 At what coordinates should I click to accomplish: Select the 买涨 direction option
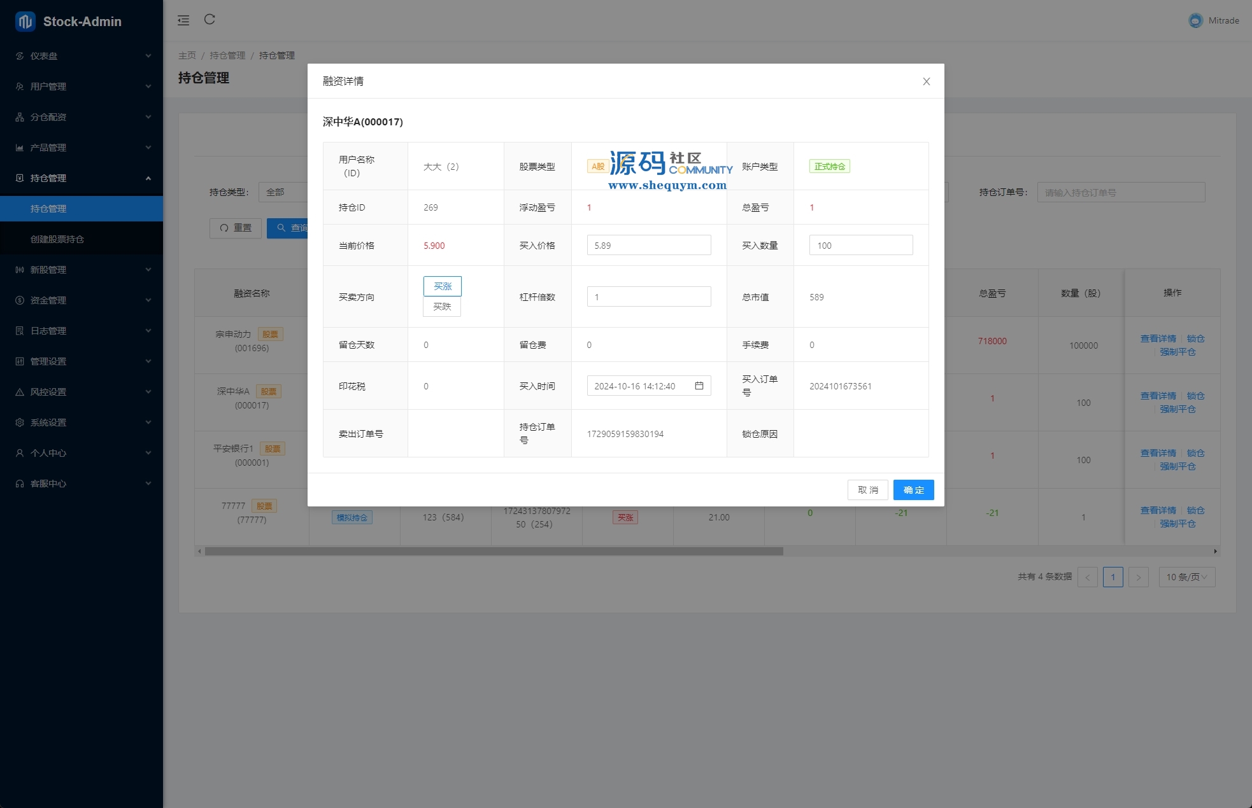442,286
